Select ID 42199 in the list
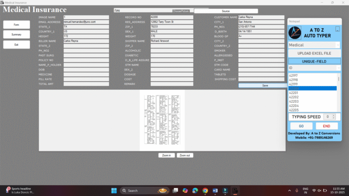The image size is (349, 196). pyautogui.click(x=313, y=84)
